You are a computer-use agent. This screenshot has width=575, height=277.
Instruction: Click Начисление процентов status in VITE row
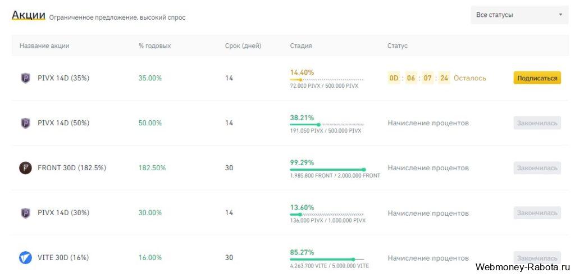(428, 258)
